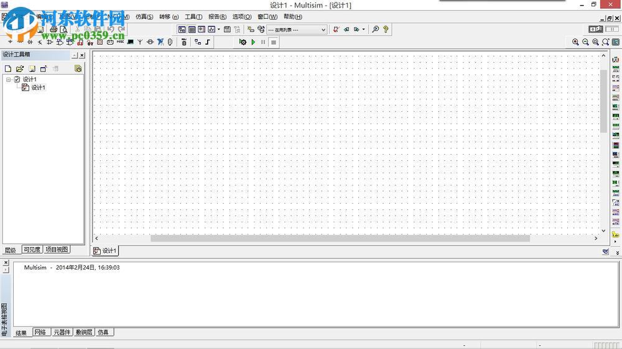Screen dimensions: 622x349
Task: Zoom out of the schematic sheet
Action: click(x=585, y=42)
